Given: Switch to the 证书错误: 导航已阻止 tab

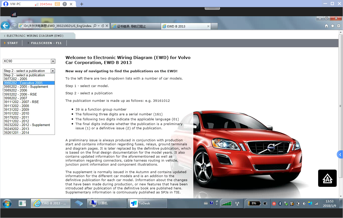Looking at the screenshot, I should [135, 26].
